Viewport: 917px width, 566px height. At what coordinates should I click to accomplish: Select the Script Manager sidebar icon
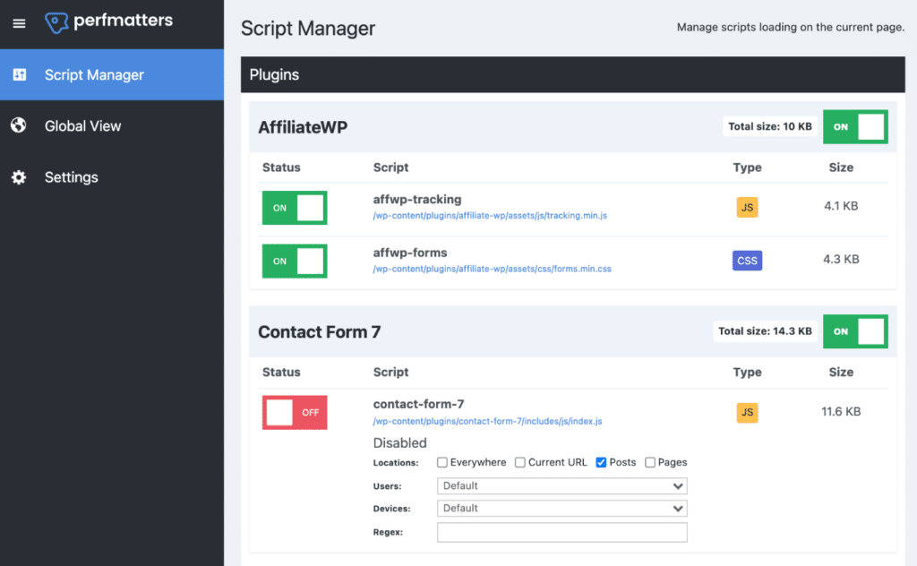pos(20,75)
